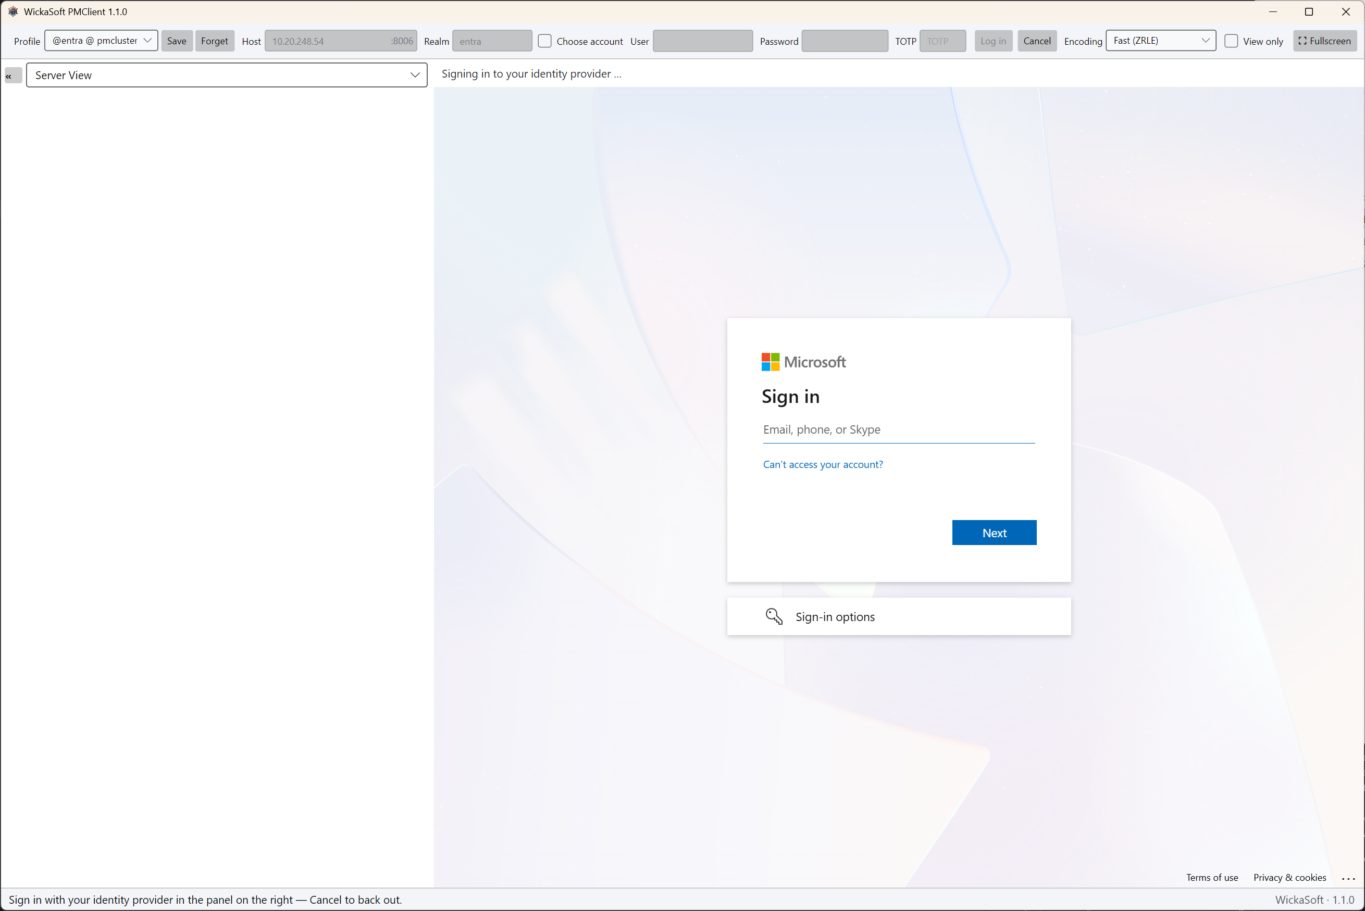Click 'Signing in to your identity provider' status
The width and height of the screenshot is (1365, 911).
click(x=531, y=74)
